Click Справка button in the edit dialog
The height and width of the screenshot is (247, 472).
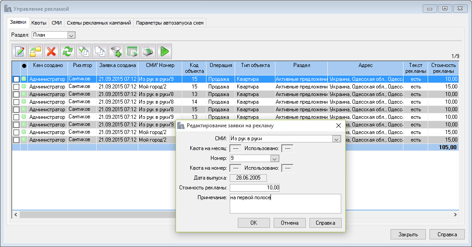point(326,223)
